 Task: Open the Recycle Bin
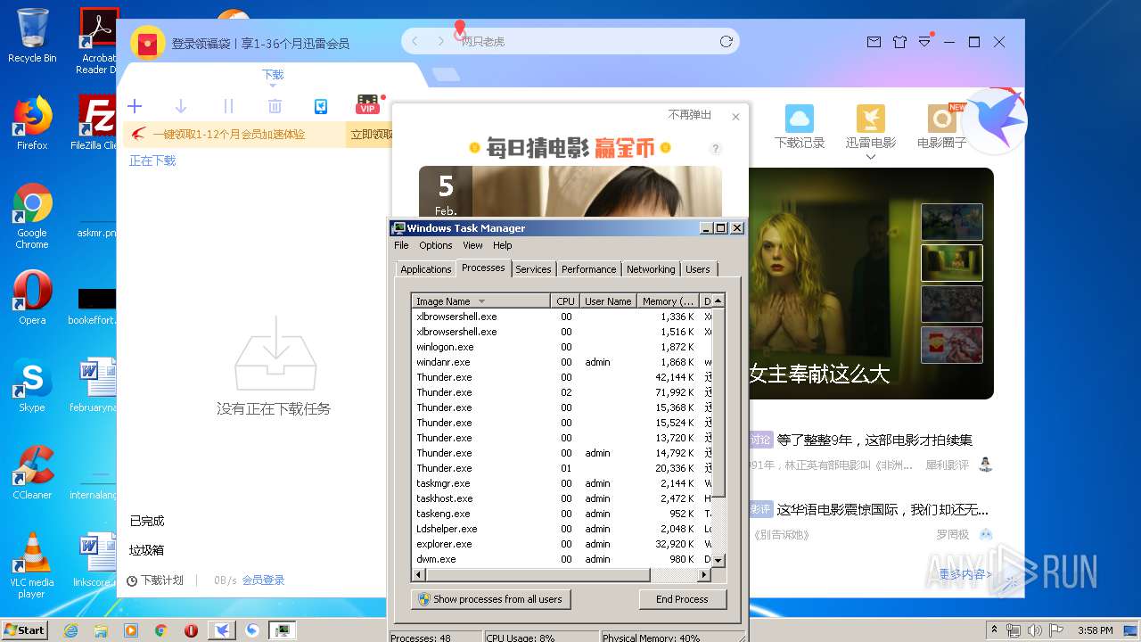(32, 36)
